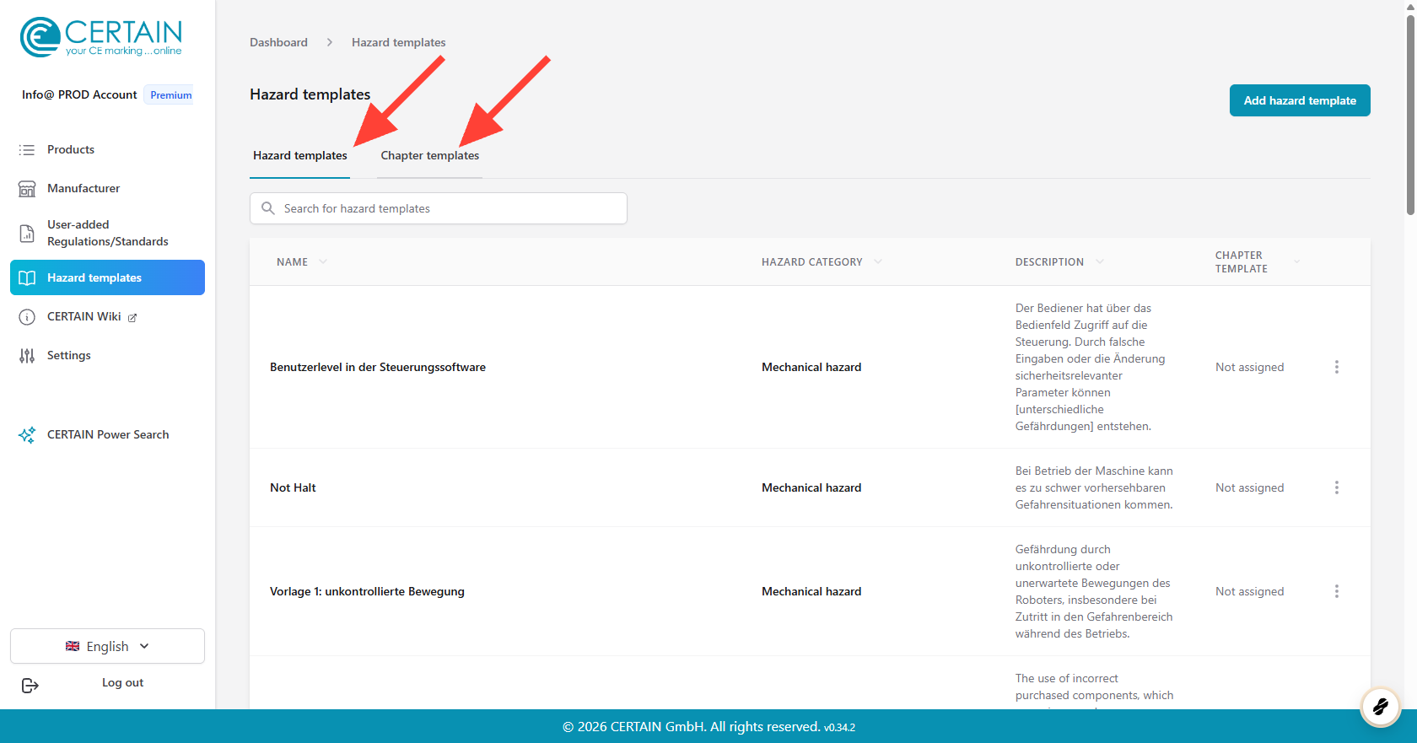Click the magnifier icon in search box
Image resolution: width=1417 pixels, height=743 pixels.
click(x=268, y=208)
